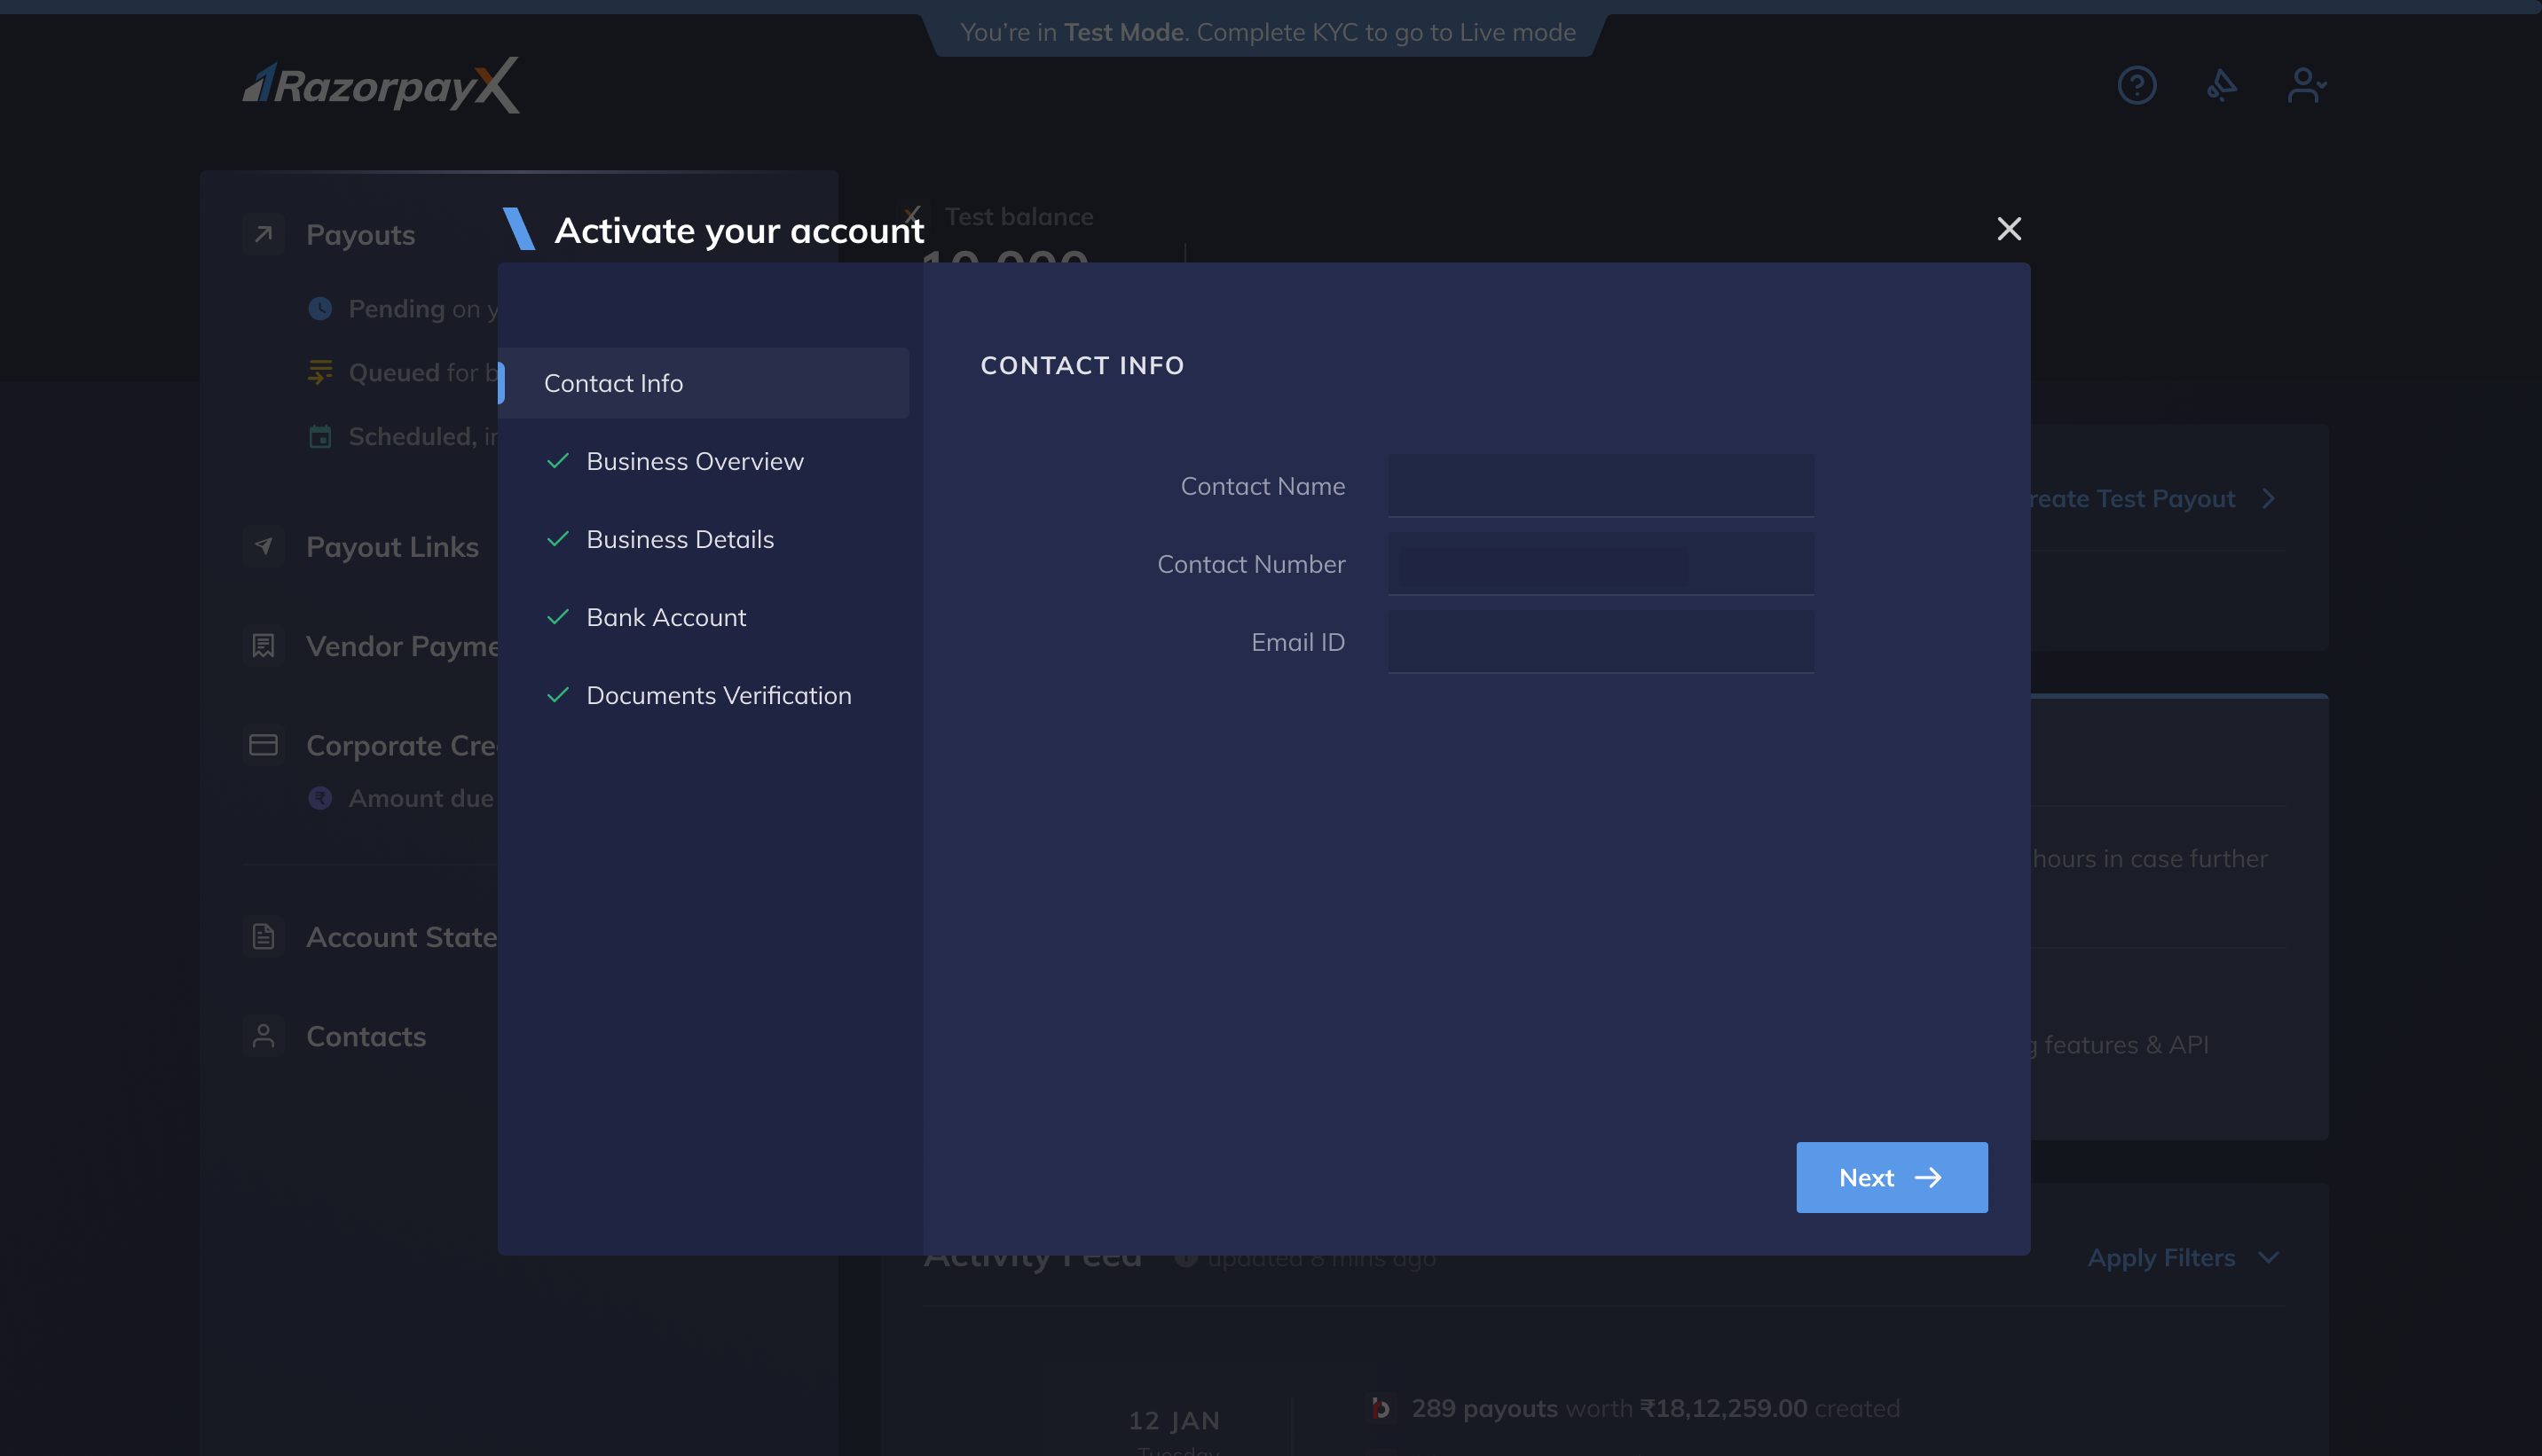
Task: Click the arrow inside the Next button
Action: 1928,1178
